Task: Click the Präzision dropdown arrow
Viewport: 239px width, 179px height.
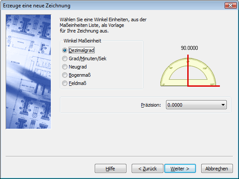Action: click(223, 105)
